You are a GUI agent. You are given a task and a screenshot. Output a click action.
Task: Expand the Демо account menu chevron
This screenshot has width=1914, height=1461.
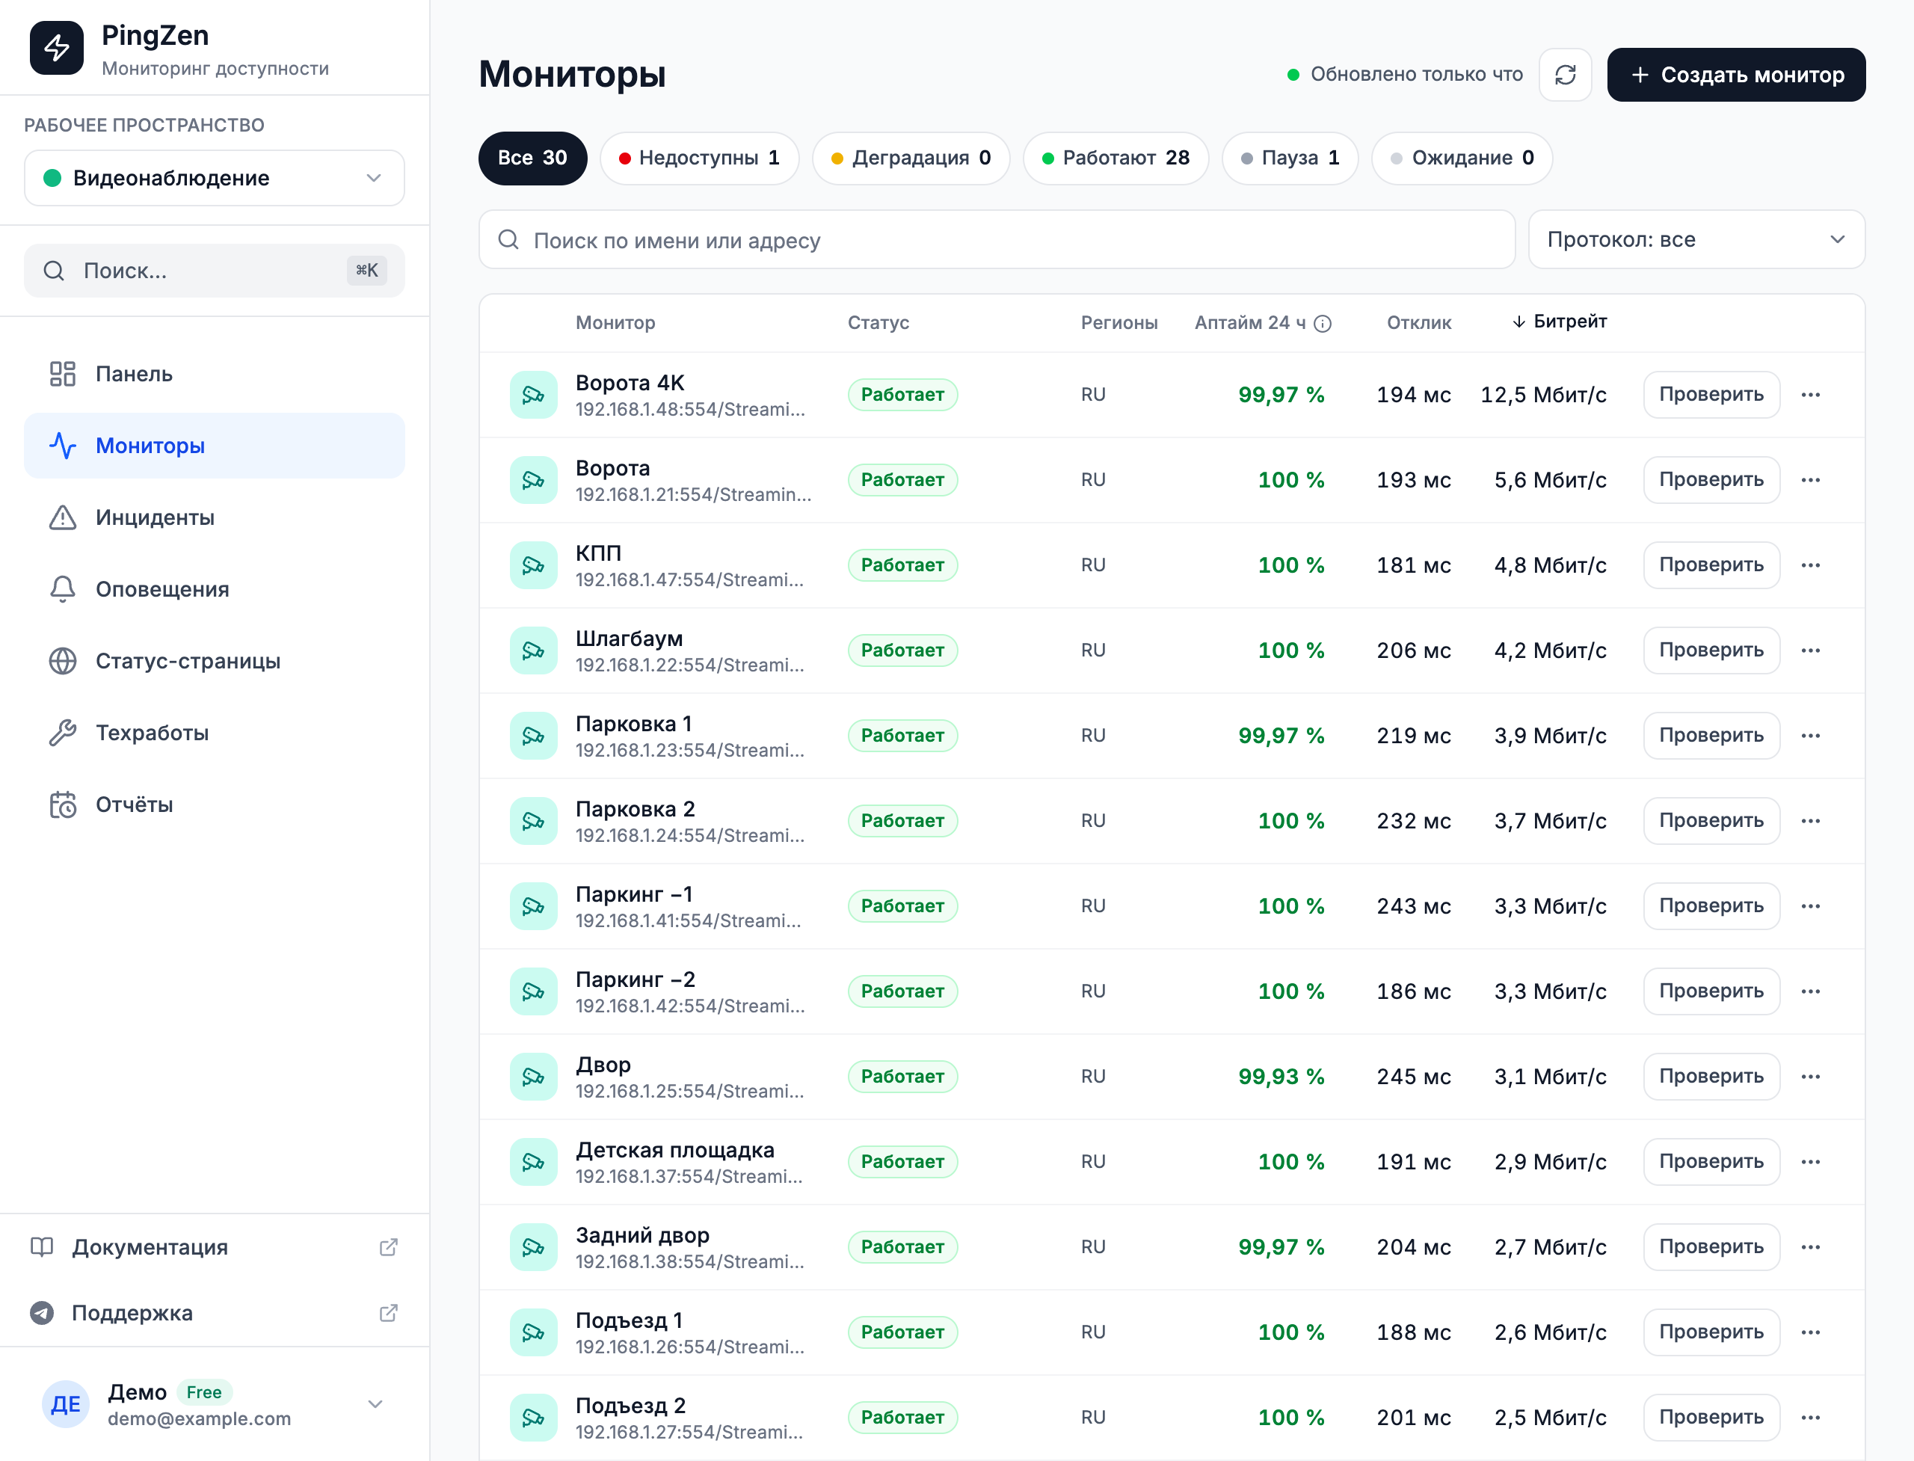[x=375, y=1403]
